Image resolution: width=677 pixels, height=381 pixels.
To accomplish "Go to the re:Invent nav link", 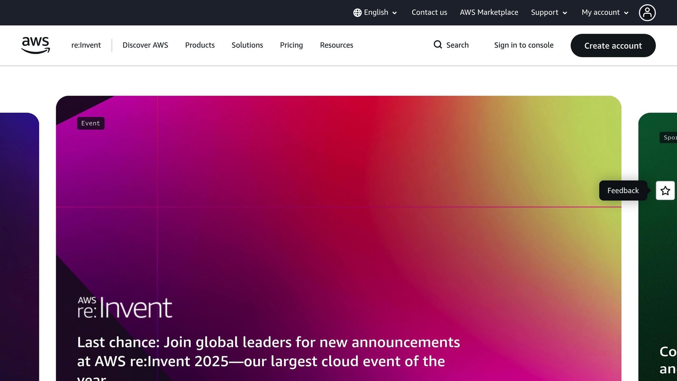I will (x=86, y=45).
